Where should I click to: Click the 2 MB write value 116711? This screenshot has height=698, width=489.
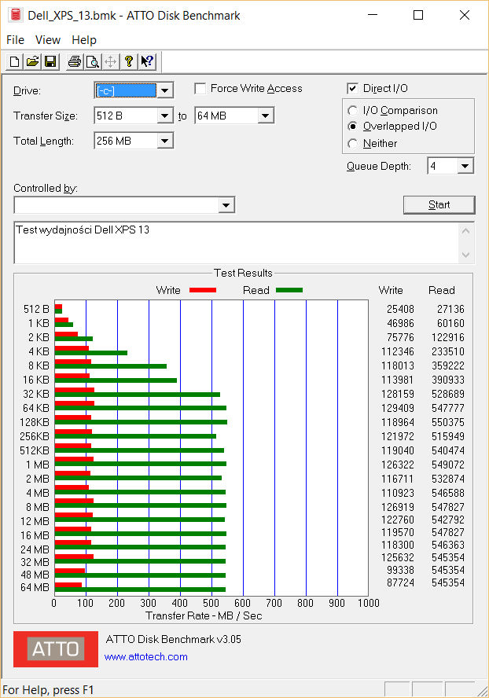pyautogui.click(x=398, y=479)
